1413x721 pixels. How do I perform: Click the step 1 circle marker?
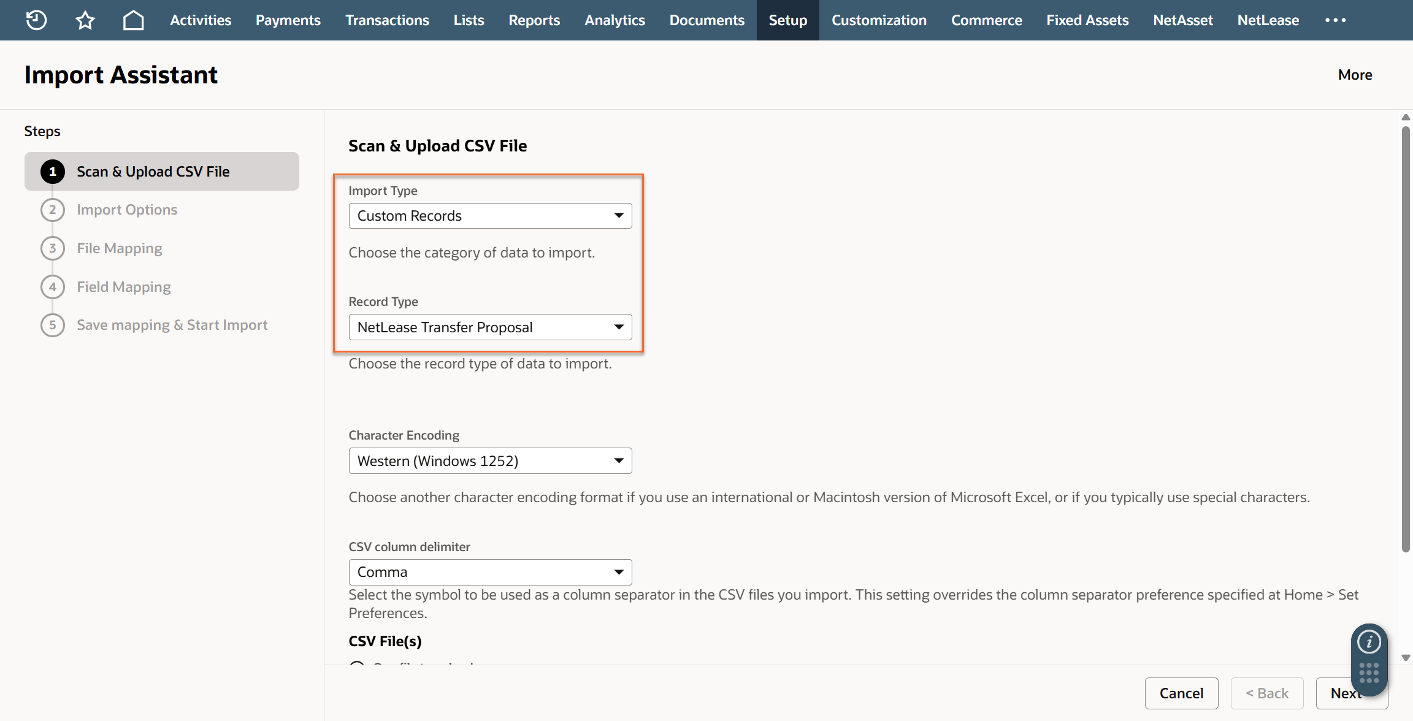[x=53, y=172]
